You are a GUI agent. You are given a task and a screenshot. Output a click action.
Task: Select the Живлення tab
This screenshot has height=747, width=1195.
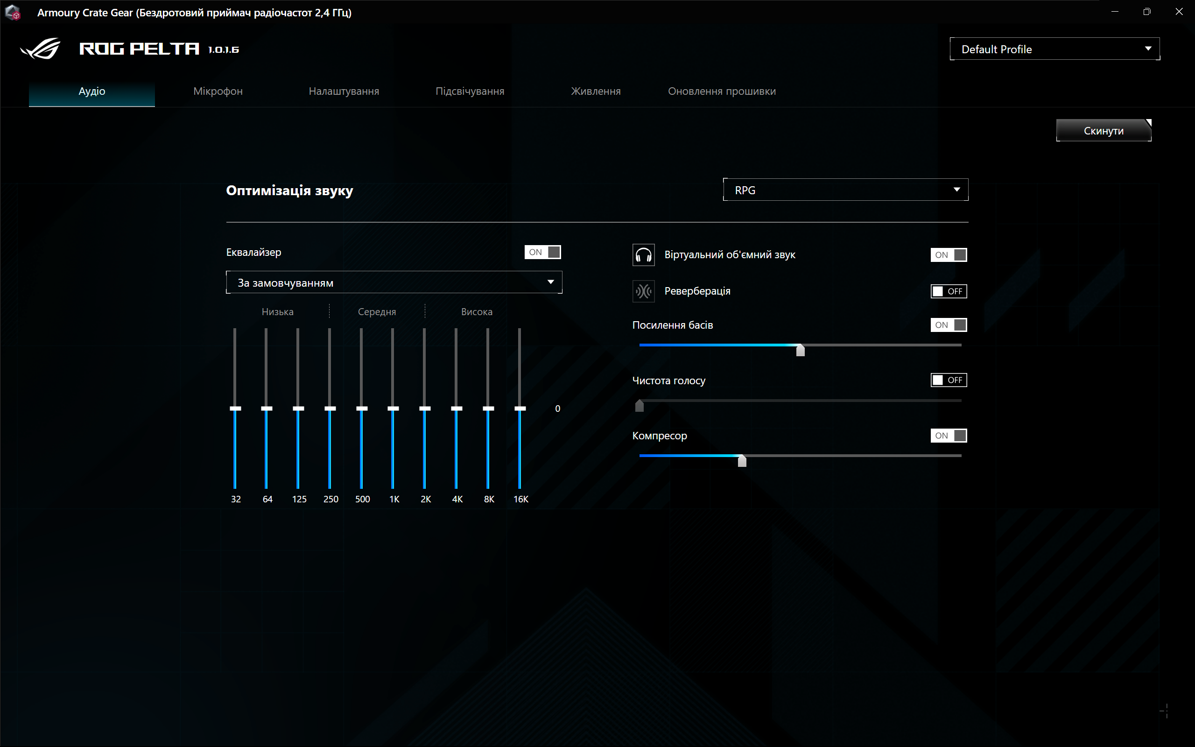[596, 92]
